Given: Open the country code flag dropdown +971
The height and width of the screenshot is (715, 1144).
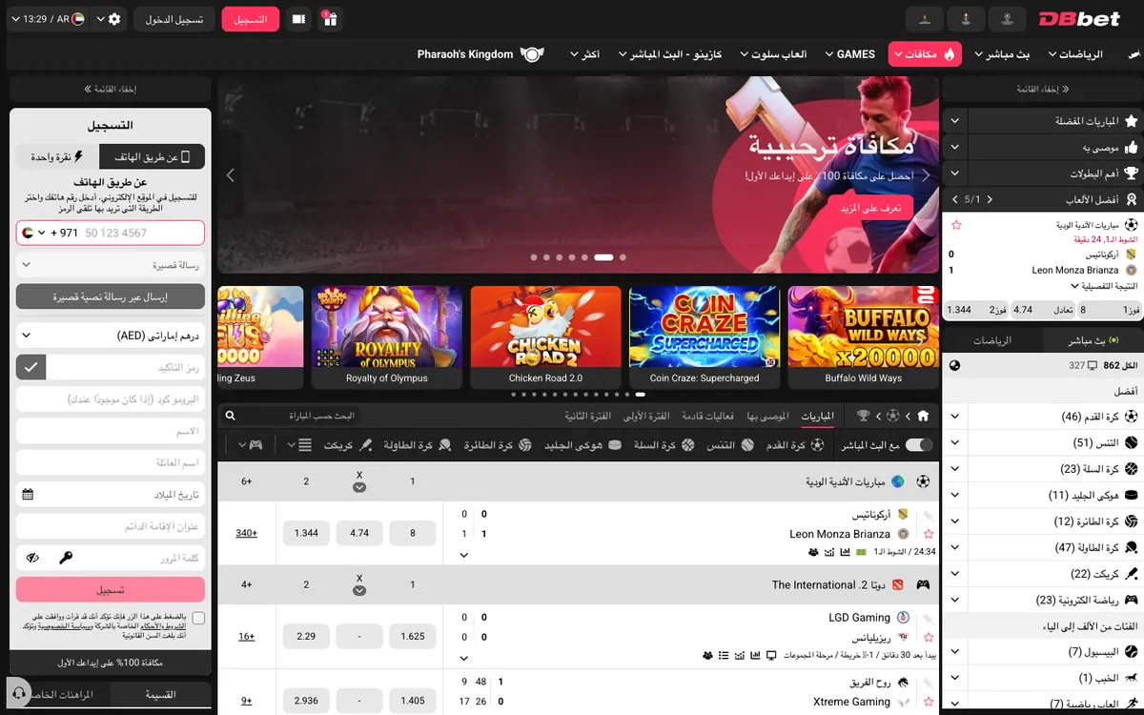Looking at the screenshot, I should click(32, 233).
